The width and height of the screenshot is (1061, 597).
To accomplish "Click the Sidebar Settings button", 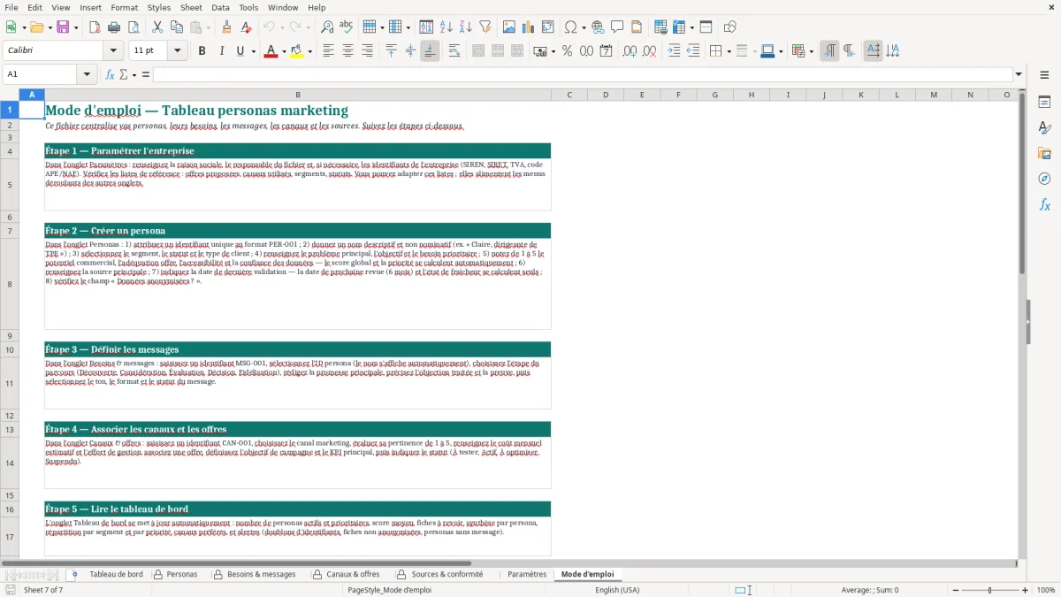I will (x=1044, y=75).
